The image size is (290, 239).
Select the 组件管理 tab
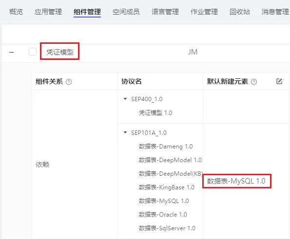(x=87, y=12)
